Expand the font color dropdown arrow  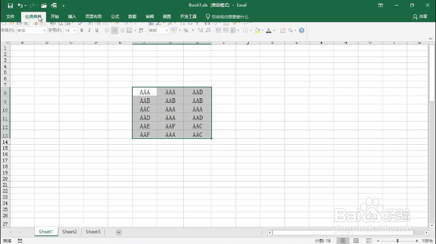point(274,30)
